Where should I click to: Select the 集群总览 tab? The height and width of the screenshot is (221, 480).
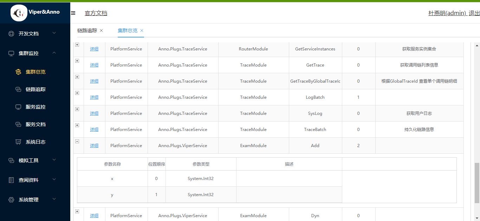[x=128, y=30]
